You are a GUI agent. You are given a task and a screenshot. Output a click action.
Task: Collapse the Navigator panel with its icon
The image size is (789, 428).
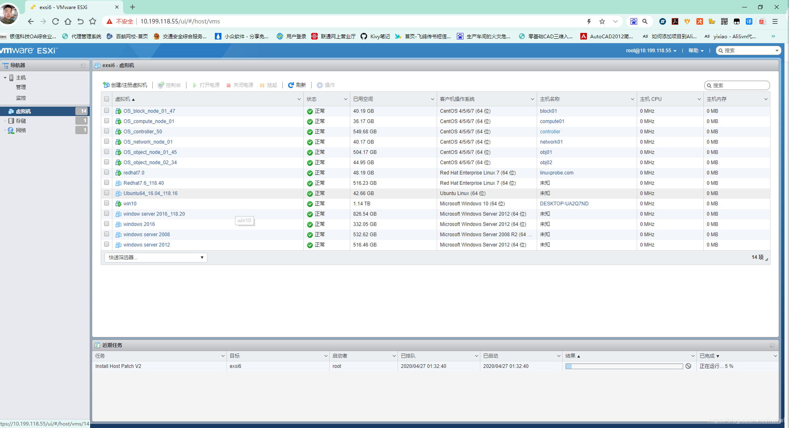pos(83,65)
